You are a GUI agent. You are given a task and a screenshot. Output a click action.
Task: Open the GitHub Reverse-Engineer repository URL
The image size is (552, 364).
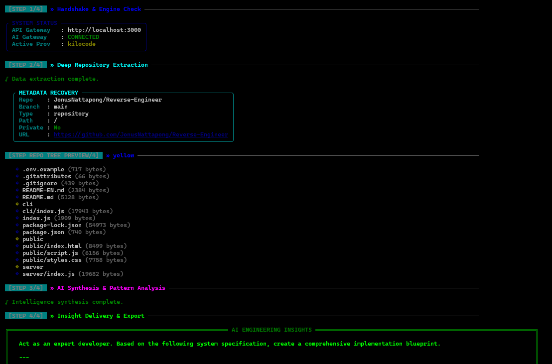tap(141, 134)
